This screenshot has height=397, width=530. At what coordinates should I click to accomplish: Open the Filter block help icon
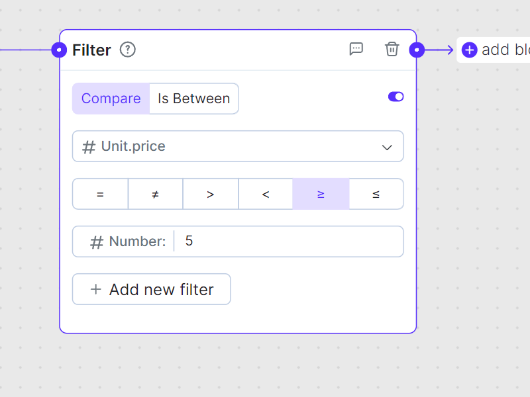coord(127,50)
